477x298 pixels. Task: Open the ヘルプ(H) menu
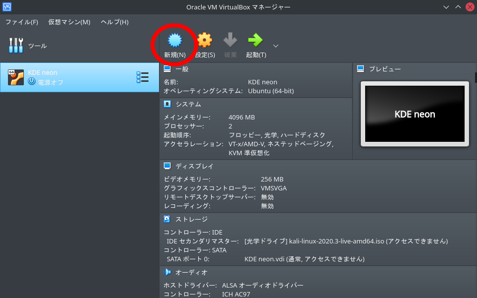pyautogui.click(x=115, y=22)
